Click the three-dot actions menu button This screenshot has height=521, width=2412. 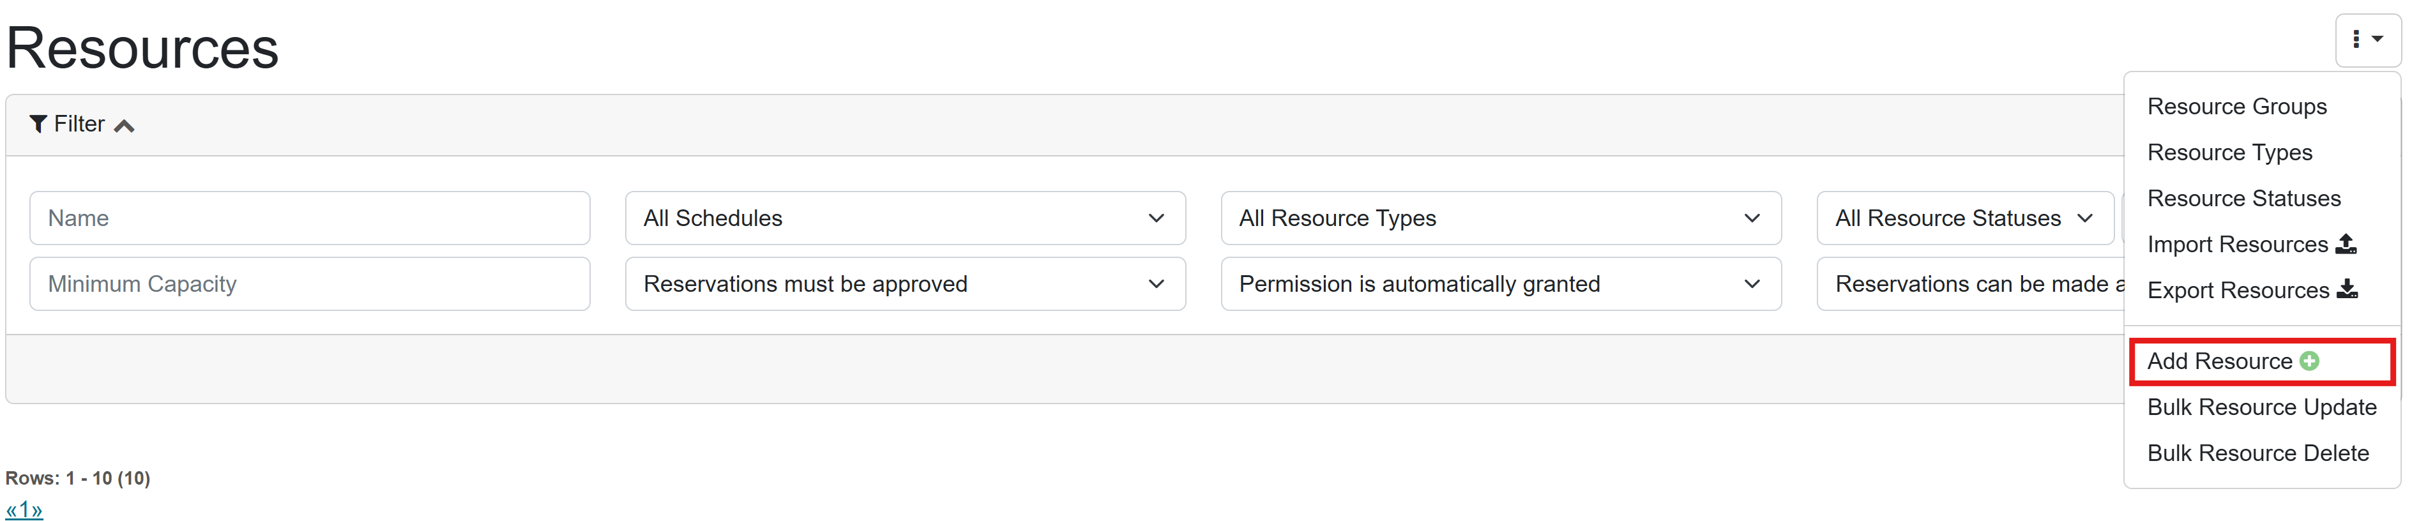[x=2366, y=40]
